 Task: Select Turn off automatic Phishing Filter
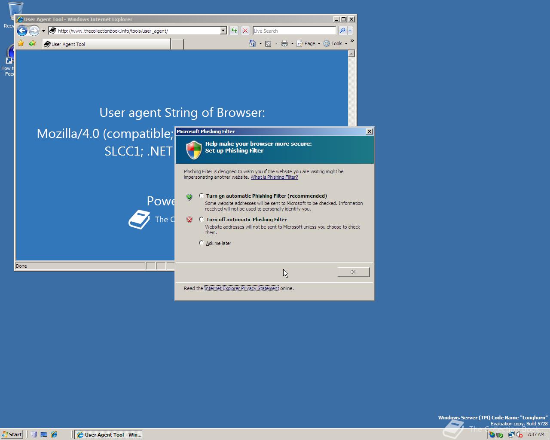pyautogui.click(x=201, y=219)
